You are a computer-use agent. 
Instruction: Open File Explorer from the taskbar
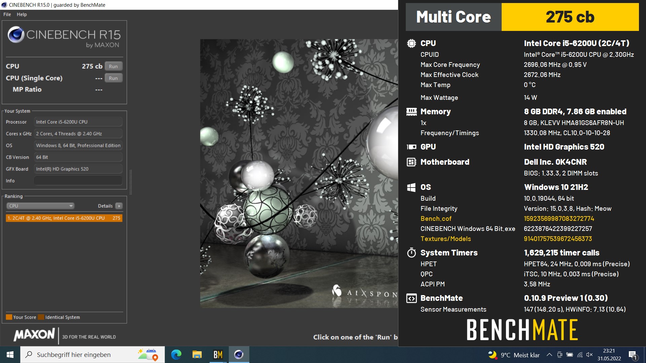197,355
